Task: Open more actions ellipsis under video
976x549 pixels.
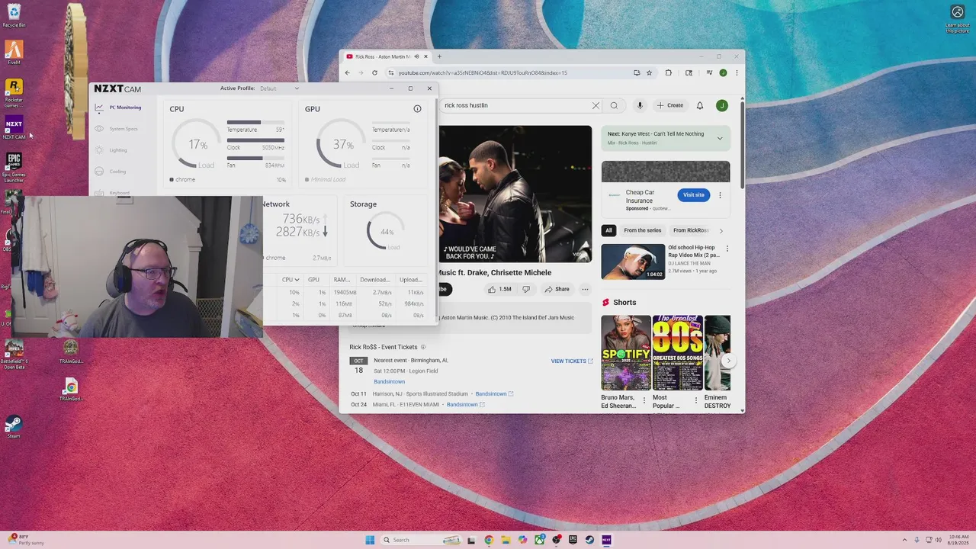Action: point(585,289)
